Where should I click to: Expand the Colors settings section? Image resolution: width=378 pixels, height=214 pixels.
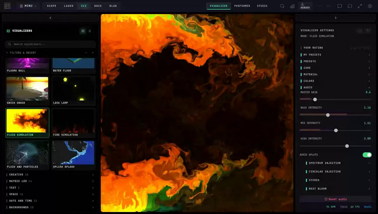[335, 81]
